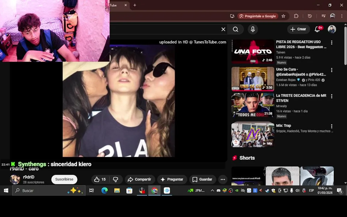Click the Guardar save button

pyautogui.click(x=202, y=179)
